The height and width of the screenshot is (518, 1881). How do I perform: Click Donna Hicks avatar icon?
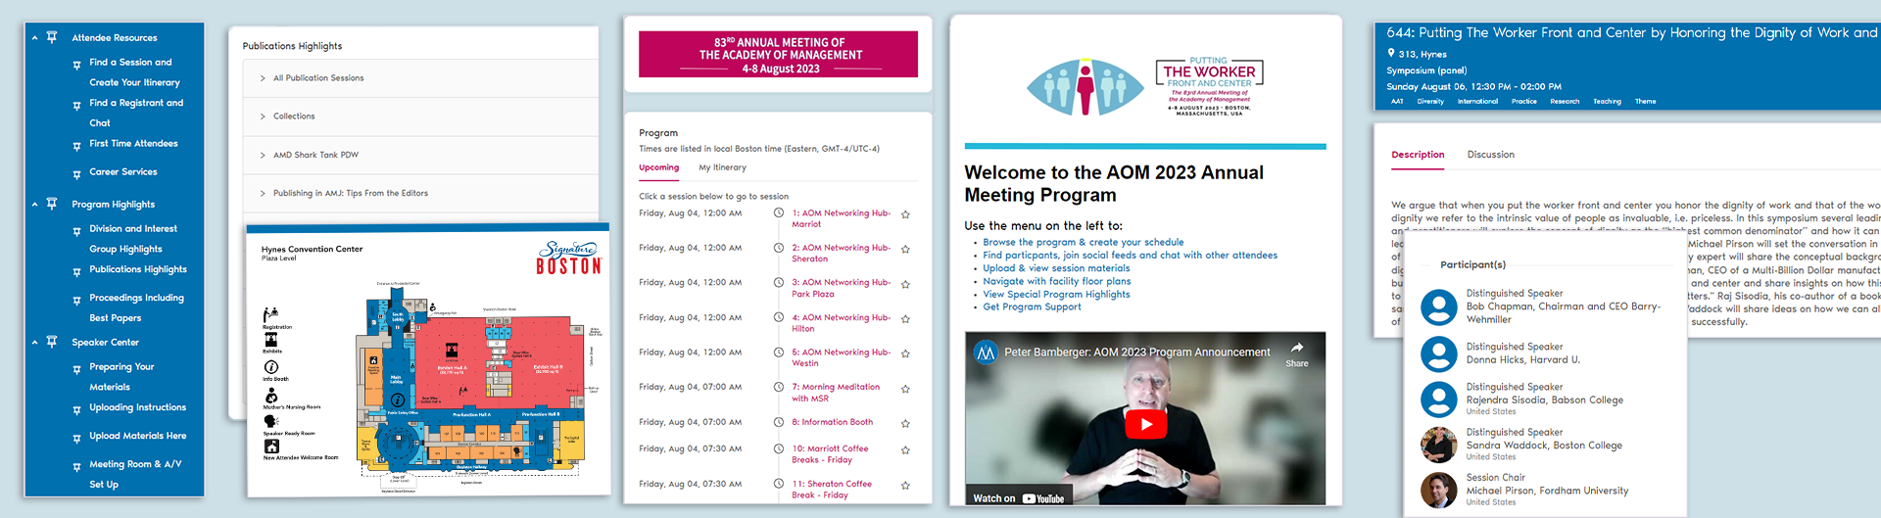pos(1438,353)
